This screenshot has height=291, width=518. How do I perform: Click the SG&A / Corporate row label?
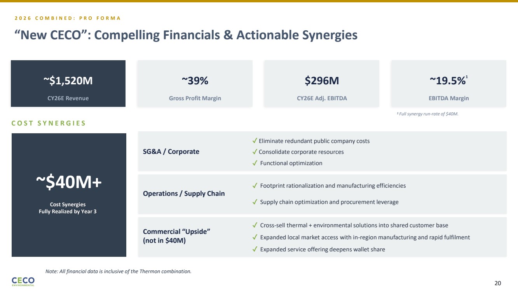pyautogui.click(x=171, y=152)
